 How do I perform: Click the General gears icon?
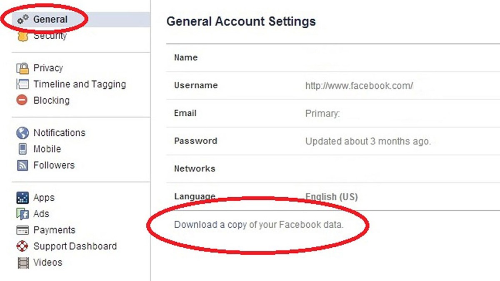[23, 19]
